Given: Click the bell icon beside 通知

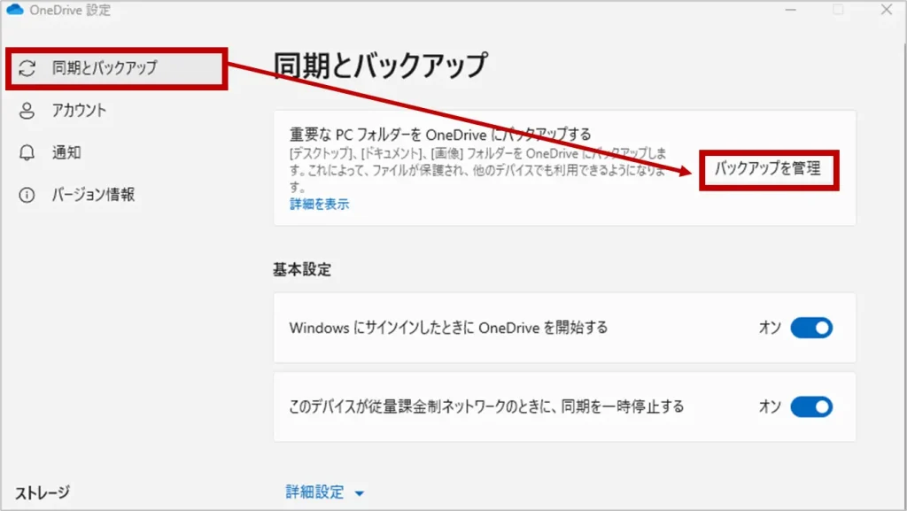Looking at the screenshot, I should 27,152.
